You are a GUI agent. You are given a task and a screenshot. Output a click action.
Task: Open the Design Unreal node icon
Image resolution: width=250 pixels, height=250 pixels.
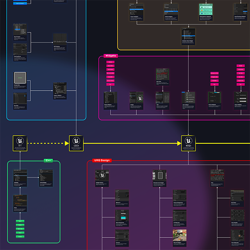(x=188, y=142)
